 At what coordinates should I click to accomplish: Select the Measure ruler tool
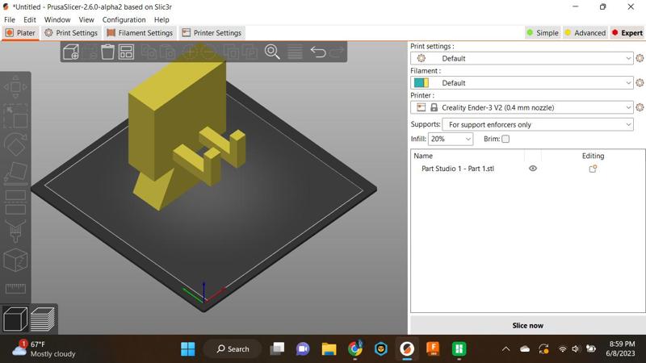pos(15,289)
